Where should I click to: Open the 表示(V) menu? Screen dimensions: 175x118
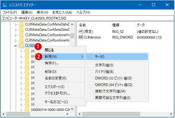[42, 12]
